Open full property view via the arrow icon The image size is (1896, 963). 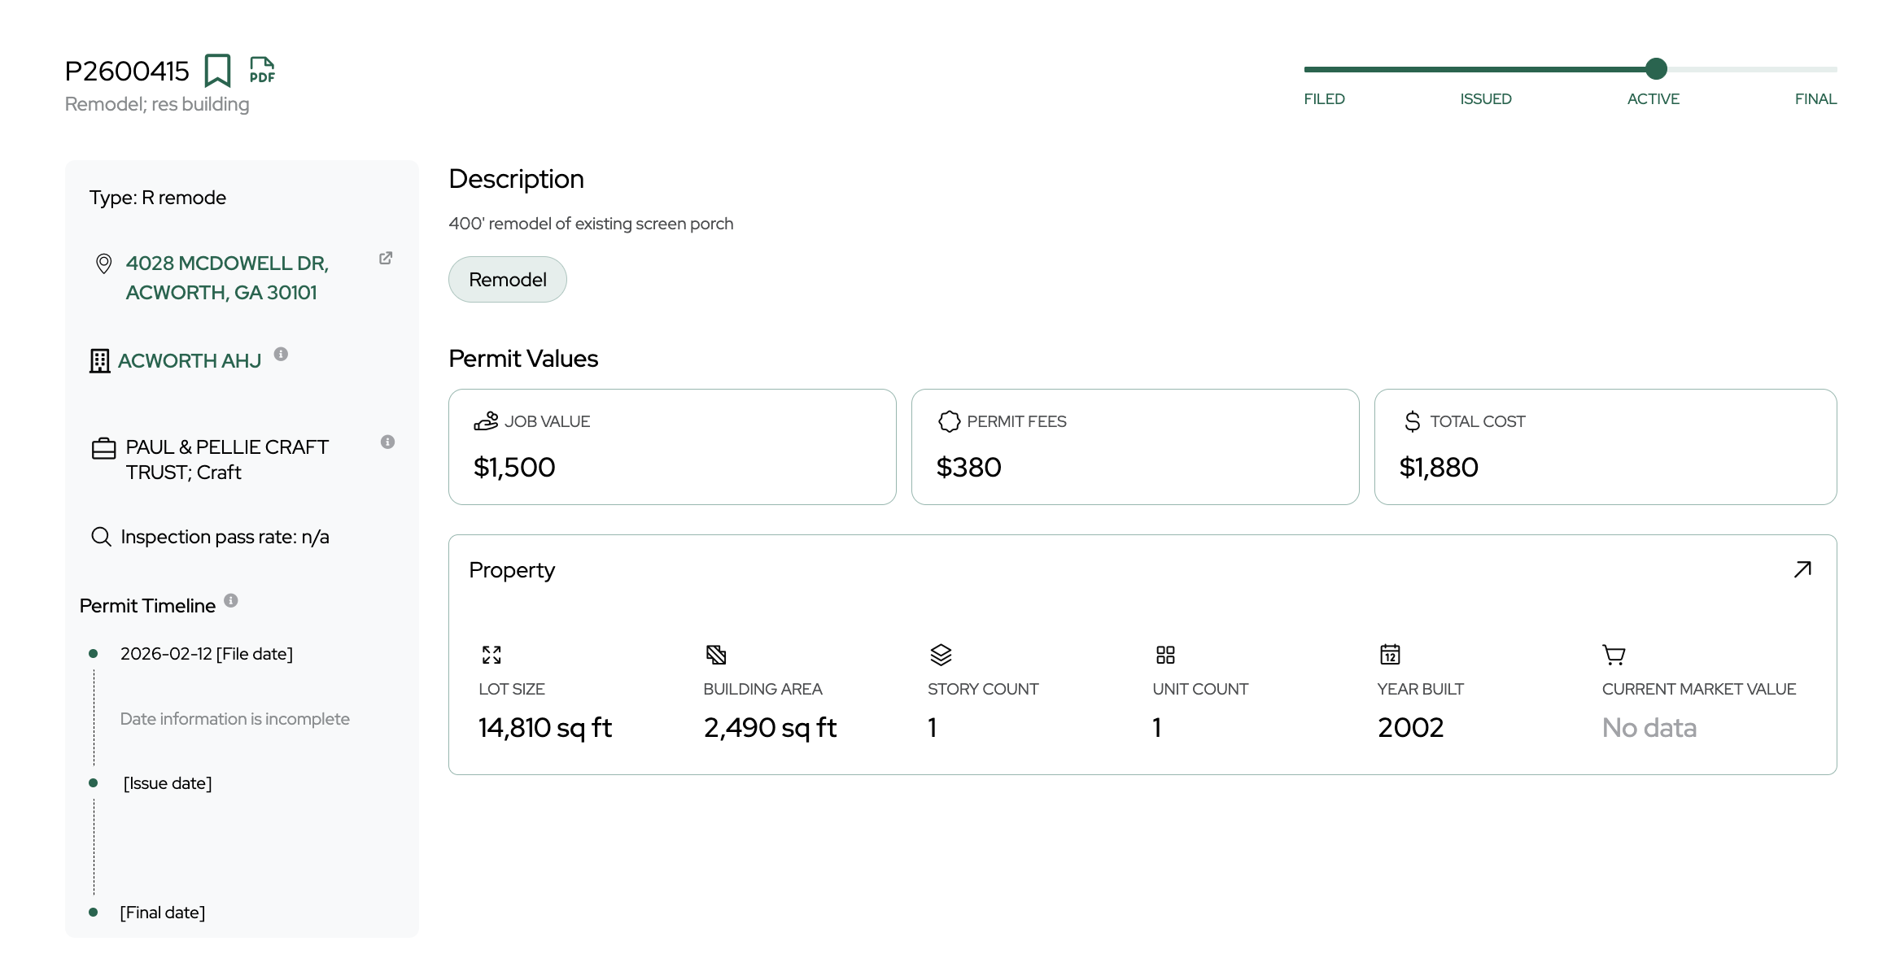coord(1802,569)
